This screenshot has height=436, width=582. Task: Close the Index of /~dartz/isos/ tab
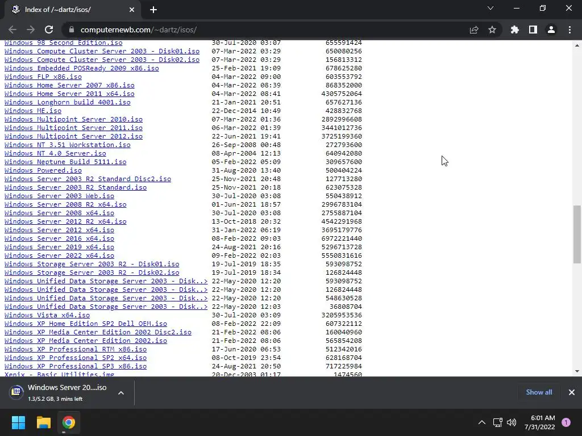132,10
